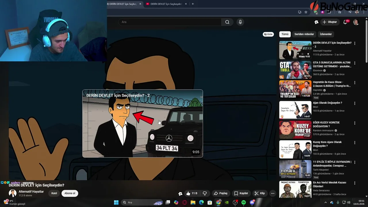
Task: Click the Gizle hide button
Action: (x=268, y=34)
